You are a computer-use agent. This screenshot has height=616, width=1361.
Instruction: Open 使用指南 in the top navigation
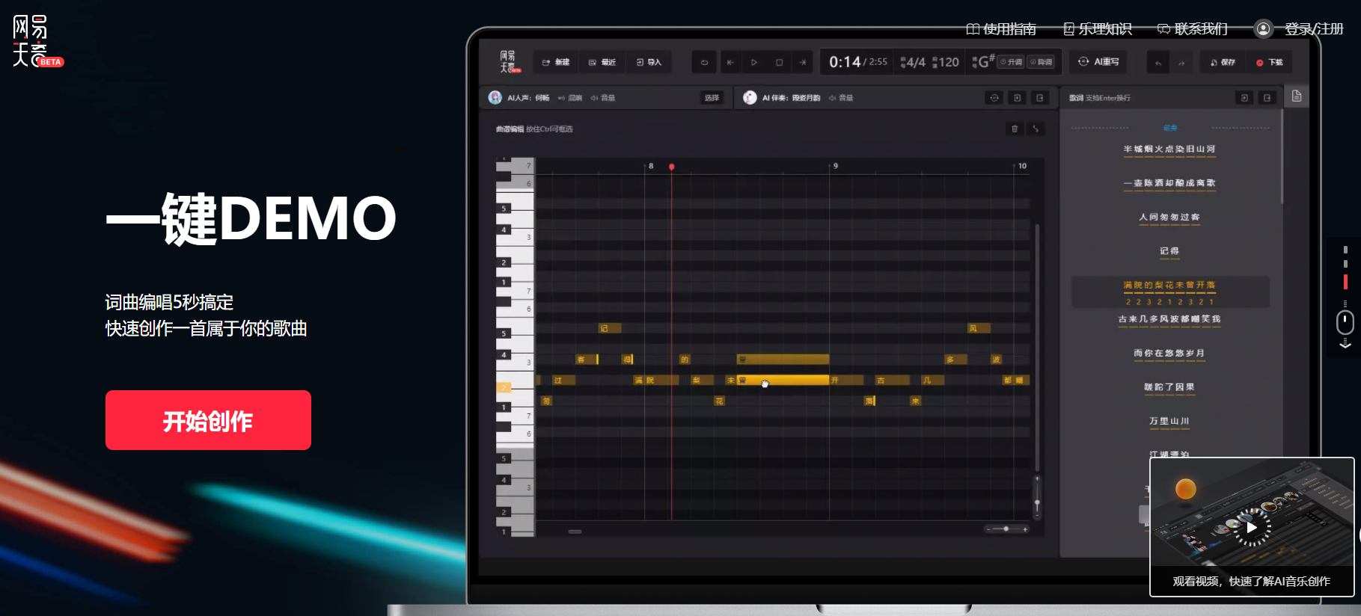1001,29
